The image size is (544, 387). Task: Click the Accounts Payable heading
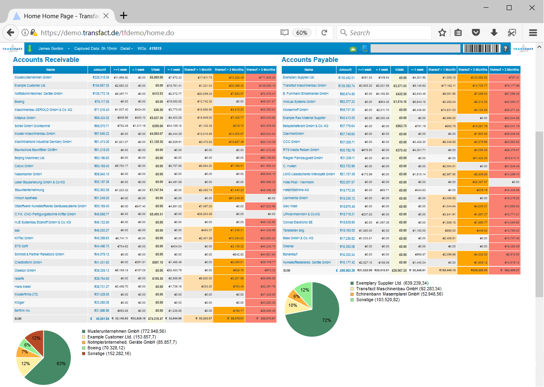pos(310,60)
